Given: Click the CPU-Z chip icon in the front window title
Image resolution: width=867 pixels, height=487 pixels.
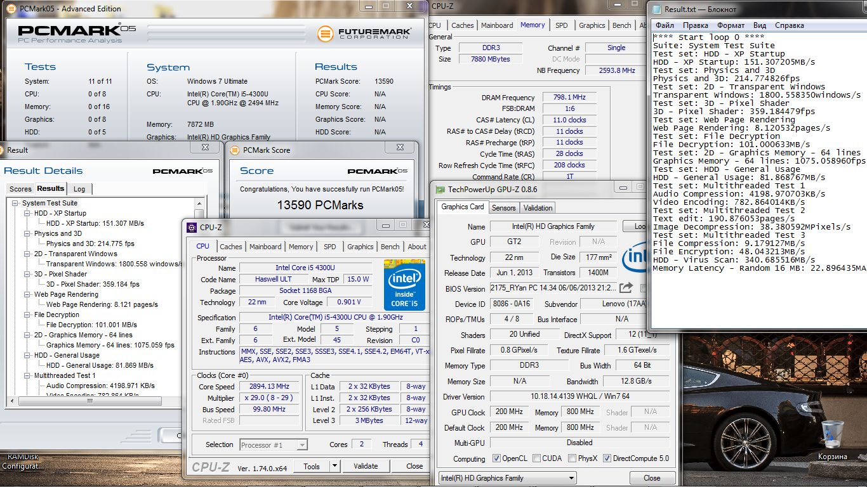Looking at the screenshot, I should [190, 227].
